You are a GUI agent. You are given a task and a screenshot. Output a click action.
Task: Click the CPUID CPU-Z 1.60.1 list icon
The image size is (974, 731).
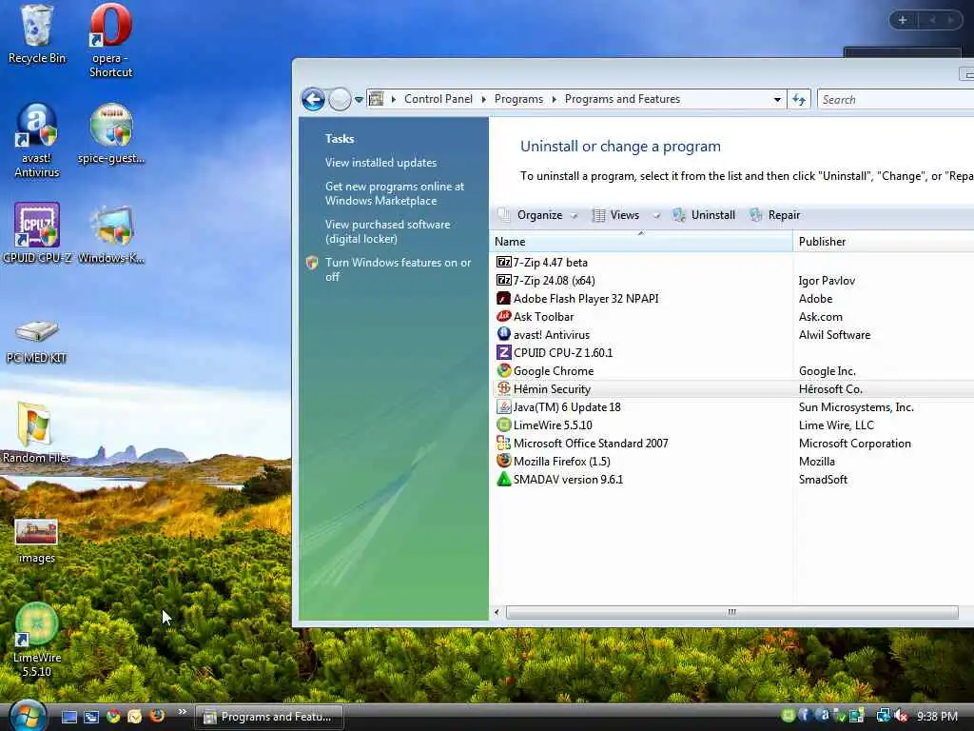click(x=504, y=352)
